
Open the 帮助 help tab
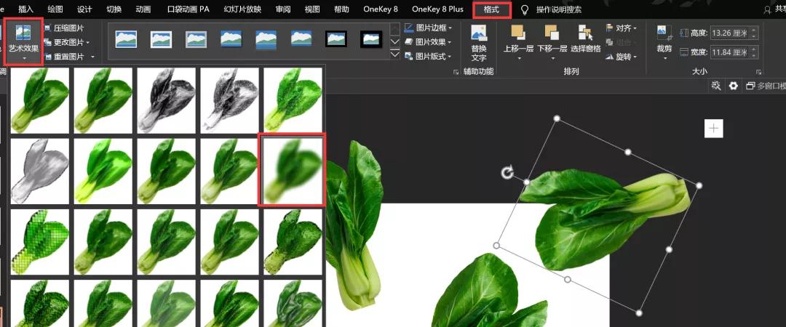point(342,9)
